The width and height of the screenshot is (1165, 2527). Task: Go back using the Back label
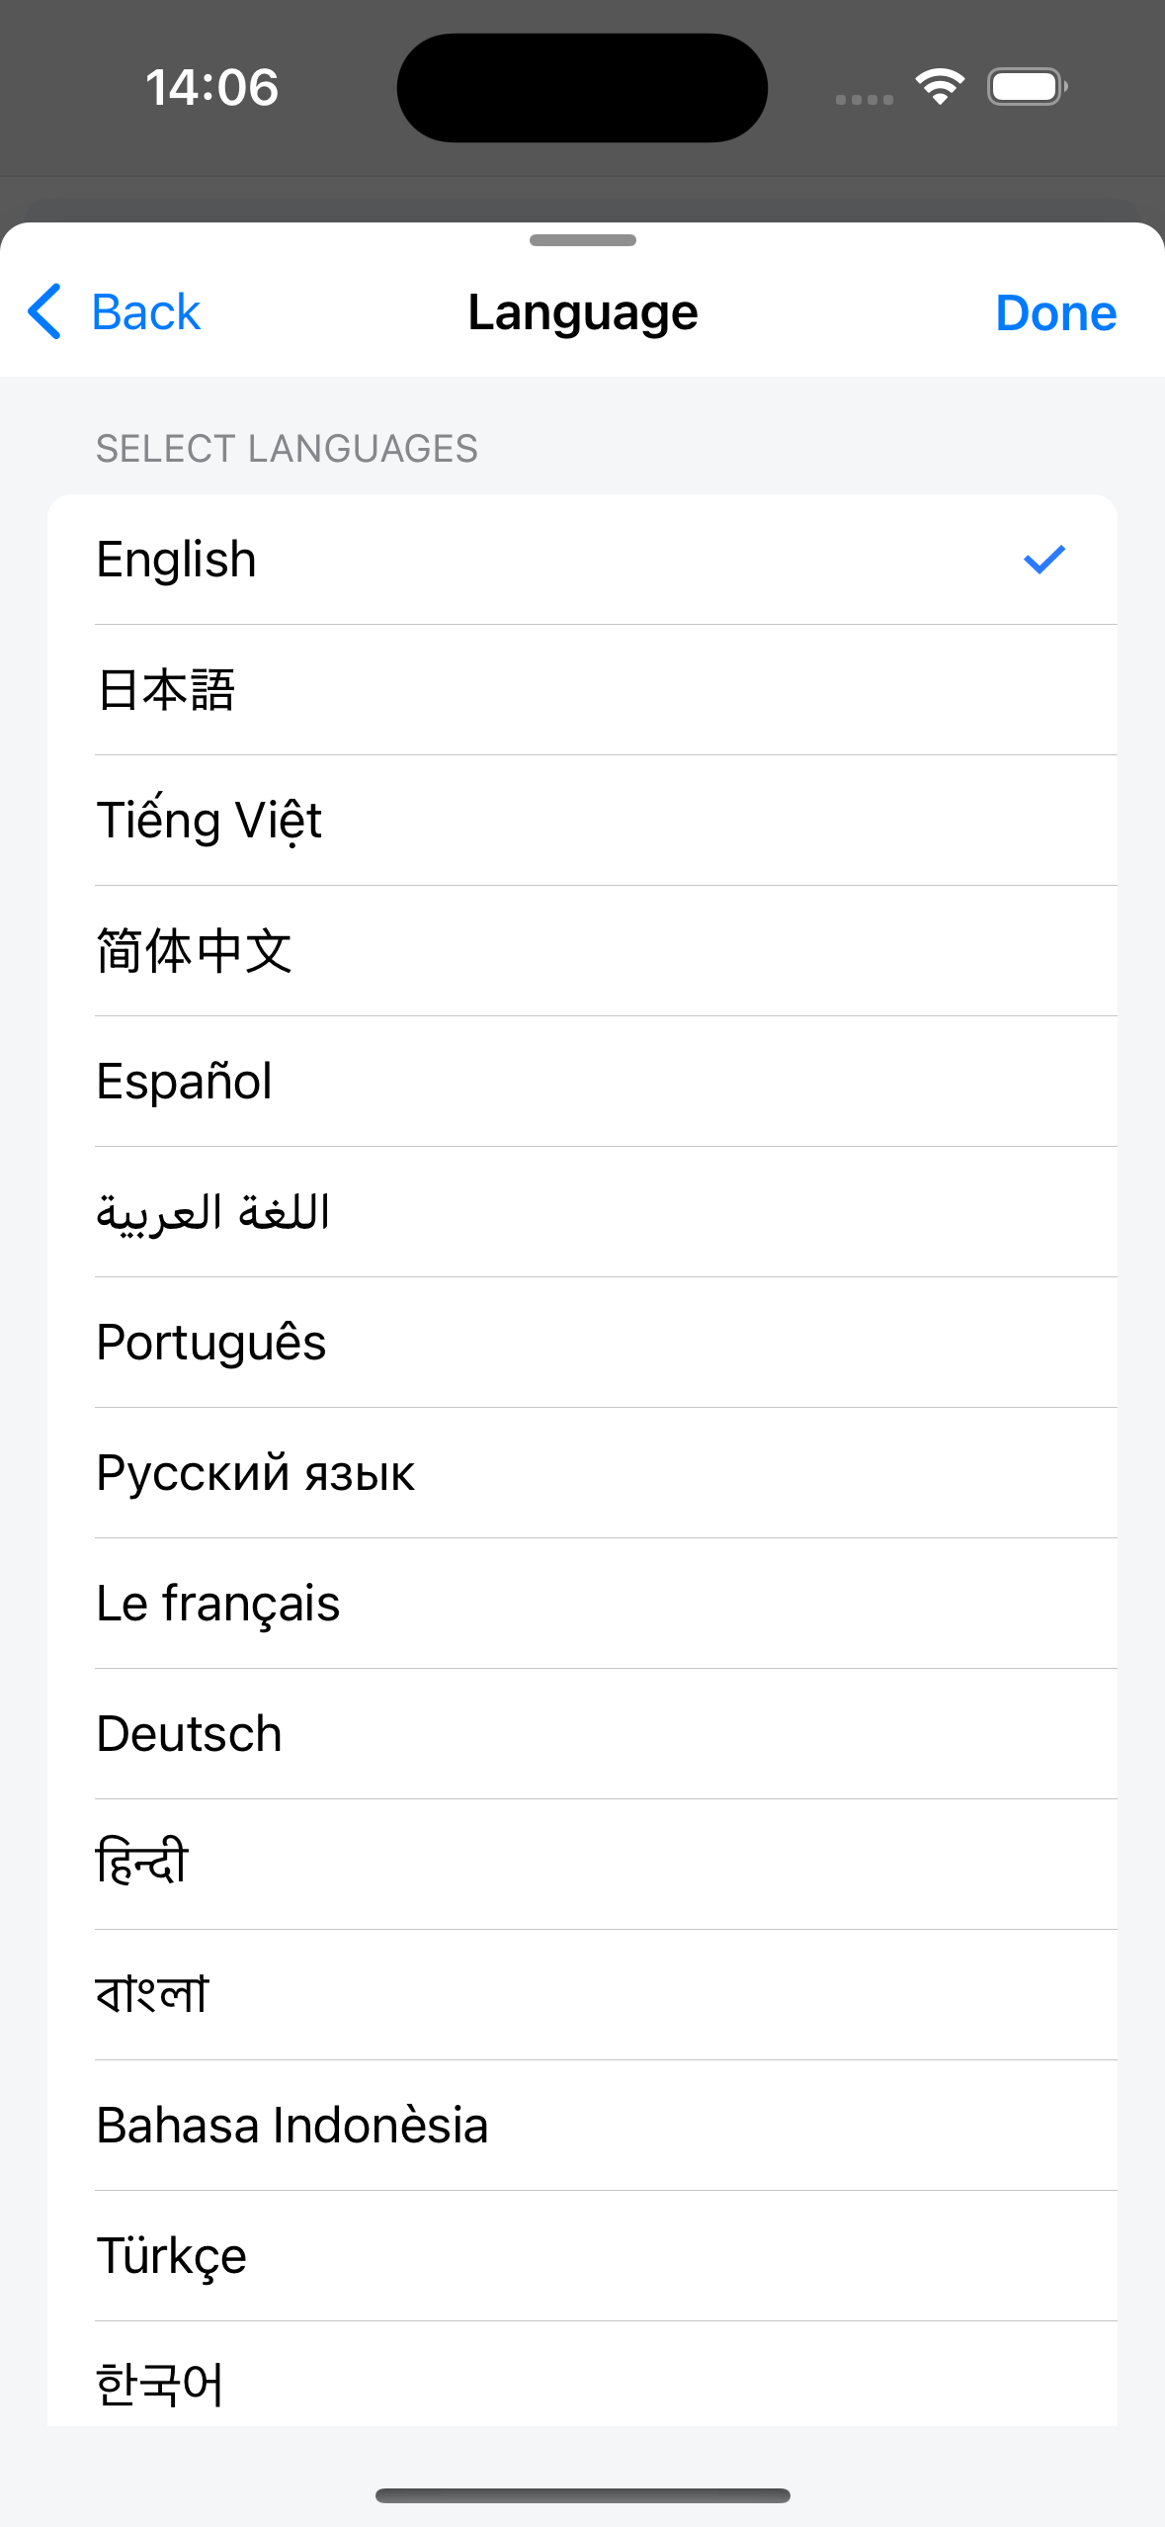(145, 312)
